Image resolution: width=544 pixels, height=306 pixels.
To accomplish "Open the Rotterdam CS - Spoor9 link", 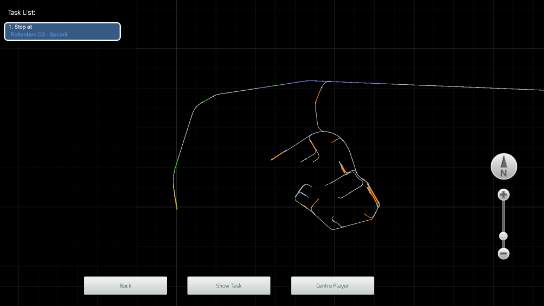I will [39, 35].
